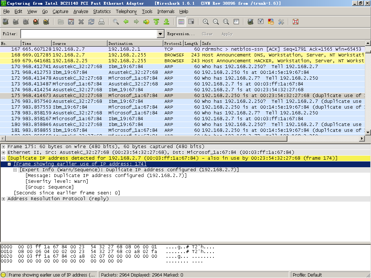Viewport: 371px width, 278px height.
Task: Reset zoom to normal size 1:1 icon
Action: (226, 22)
